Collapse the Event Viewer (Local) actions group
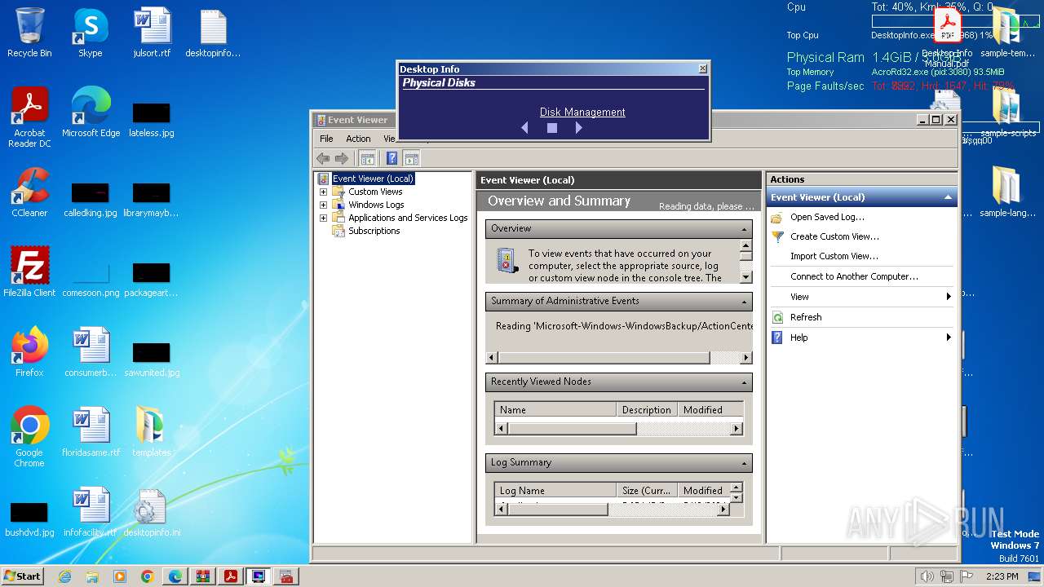 [948, 197]
